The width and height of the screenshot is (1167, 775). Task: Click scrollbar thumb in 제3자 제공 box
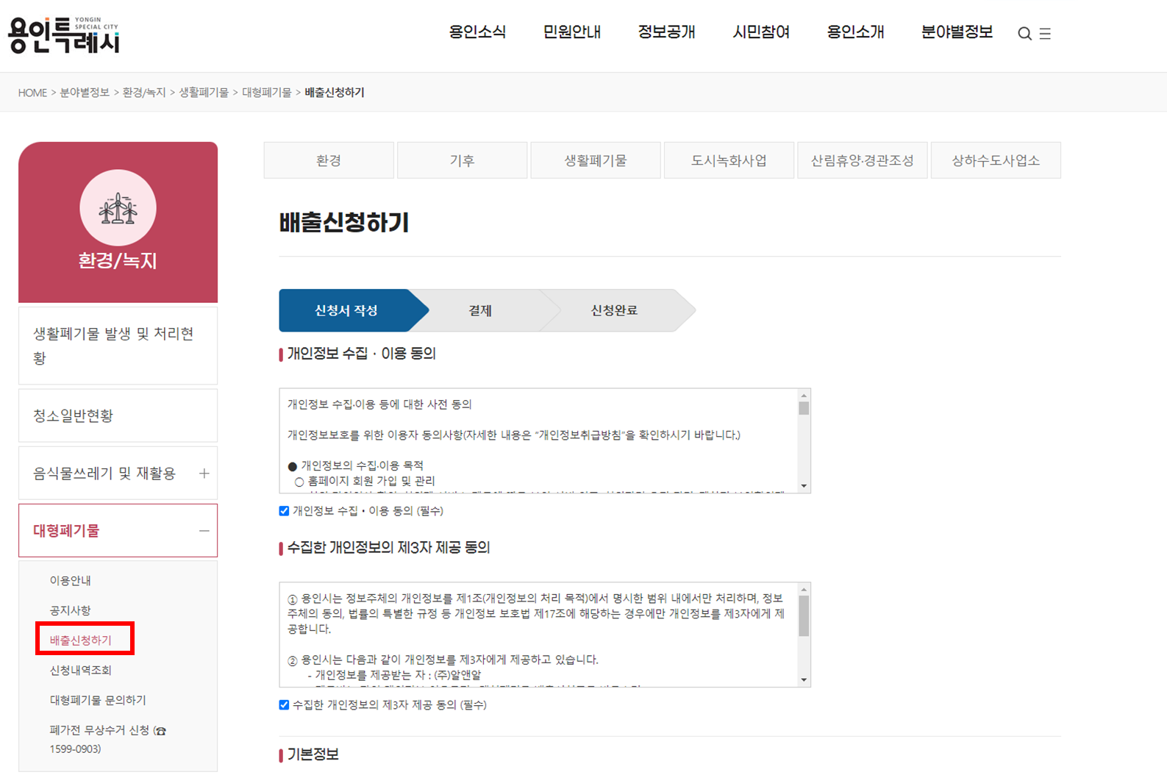(804, 615)
